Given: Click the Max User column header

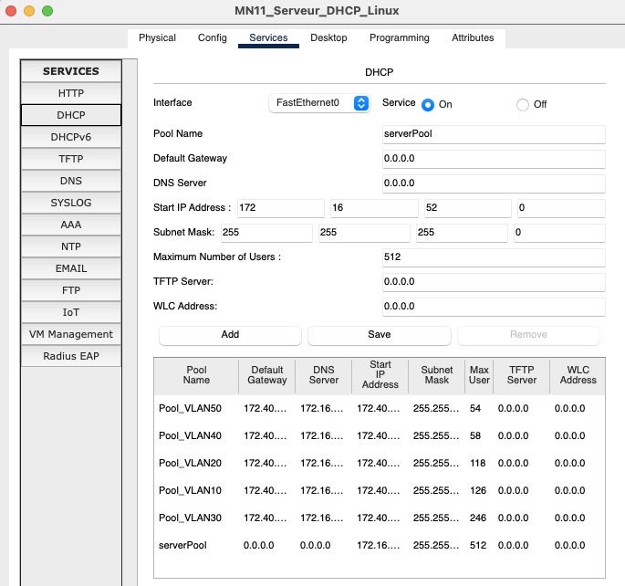Looking at the screenshot, I should [479, 375].
